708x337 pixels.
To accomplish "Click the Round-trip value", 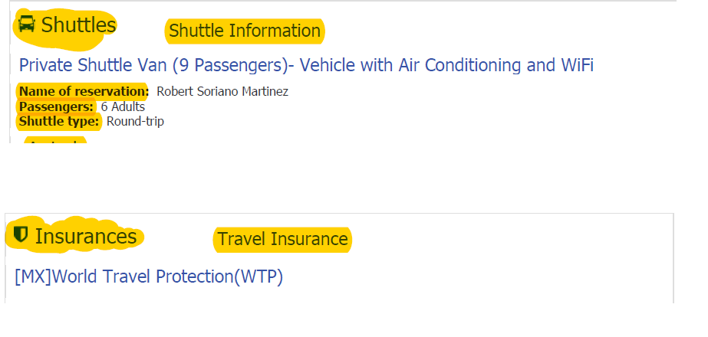I will 135,121.
